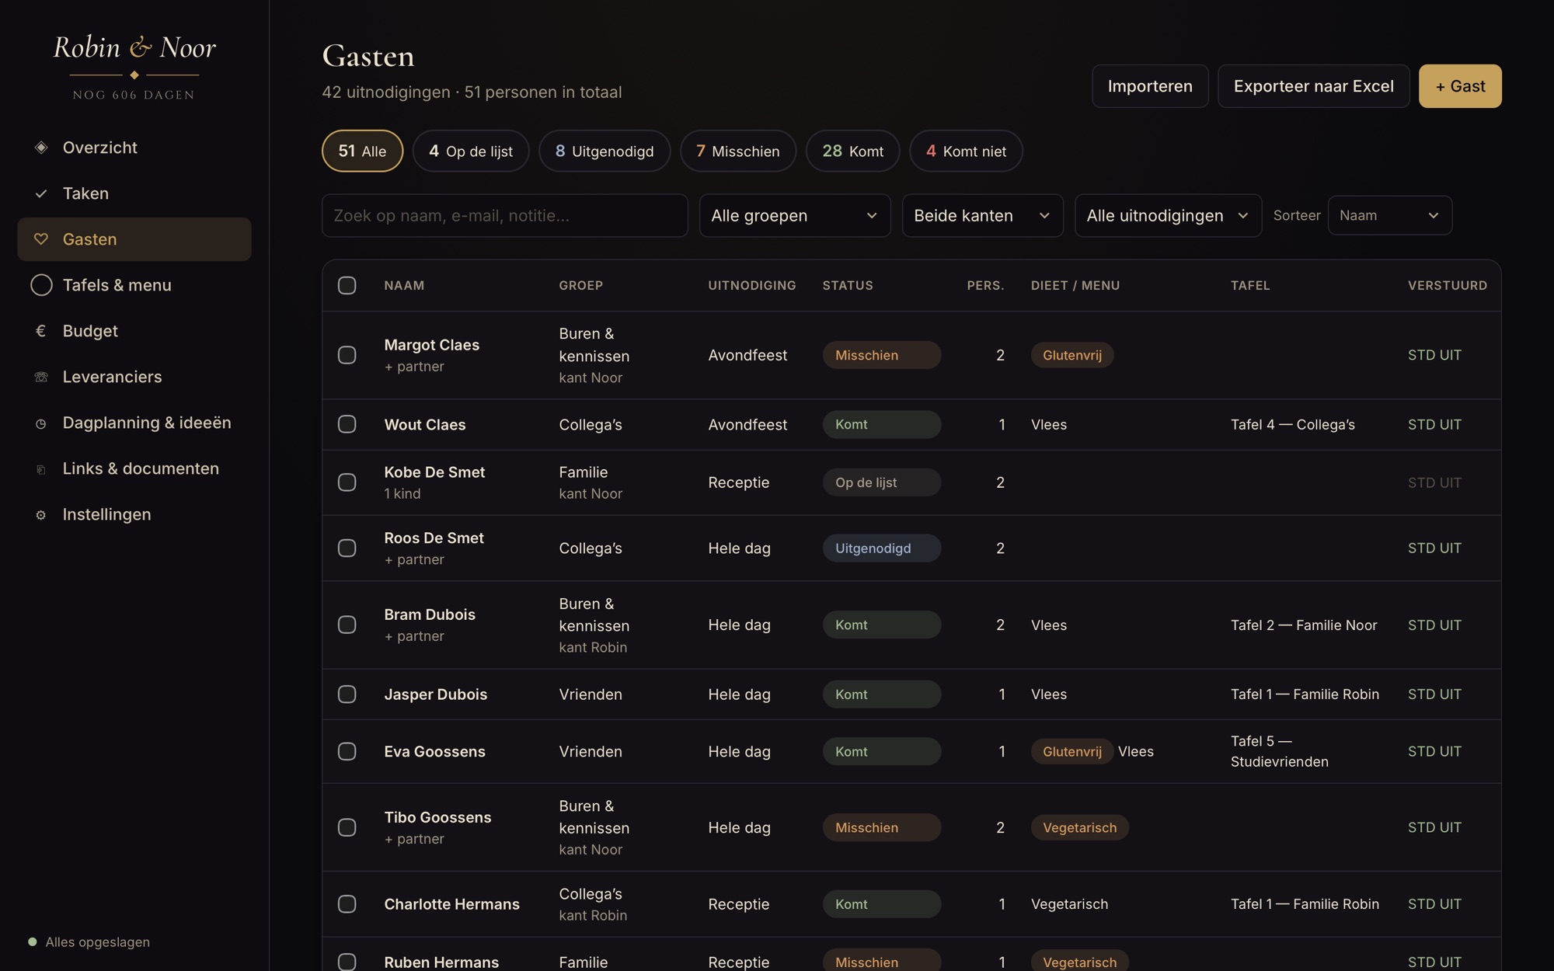Click the telephone icon next to Leveranciers
The image size is (1554, 971).
[x=41, y=377]
